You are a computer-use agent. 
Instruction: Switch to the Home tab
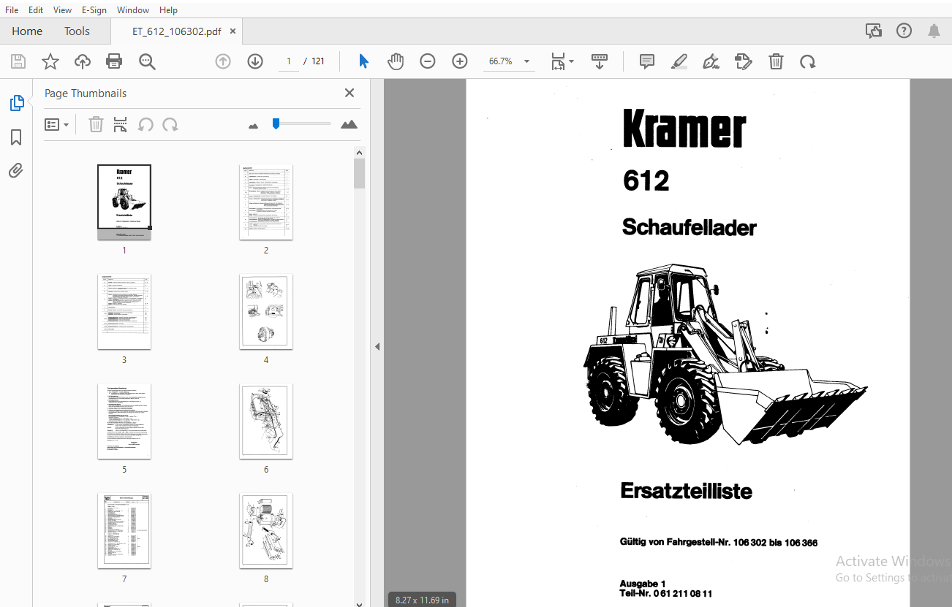tap(27, 31)
